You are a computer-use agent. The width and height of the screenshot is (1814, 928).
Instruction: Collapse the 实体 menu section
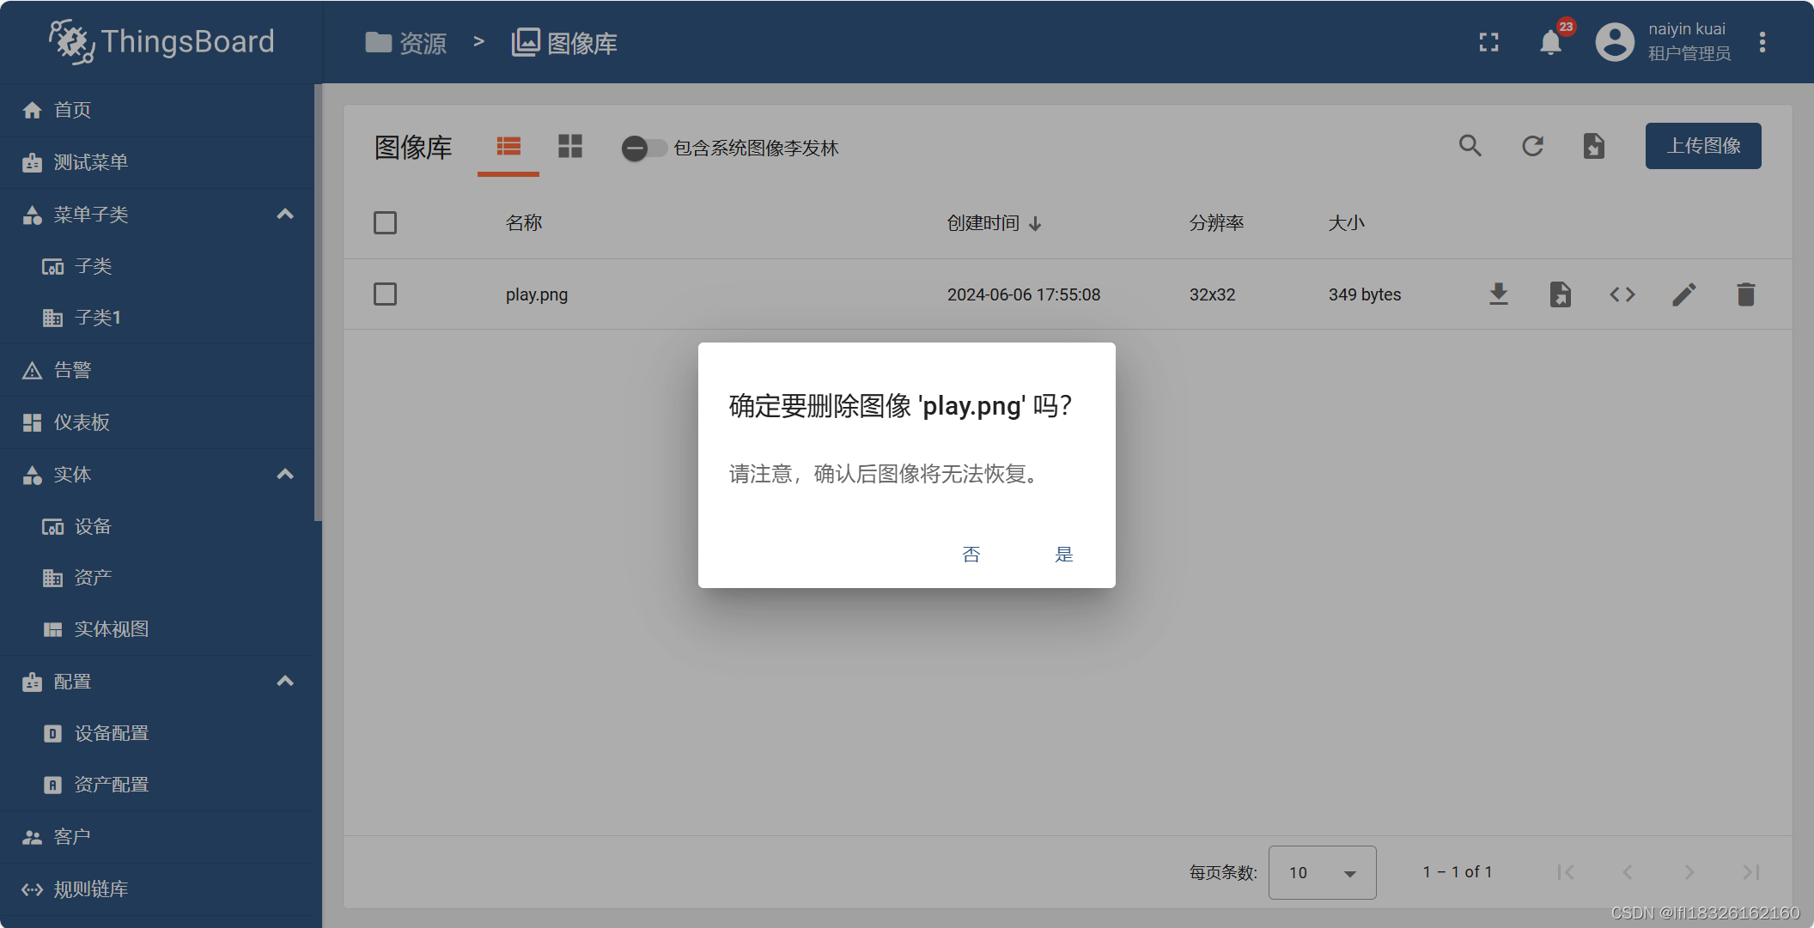pyautogui.click(x=285, y=474)
